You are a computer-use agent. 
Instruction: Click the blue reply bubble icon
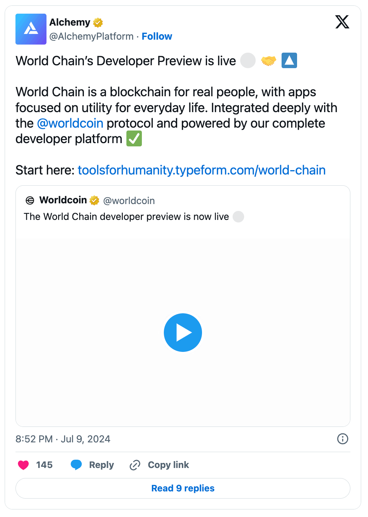76,465
